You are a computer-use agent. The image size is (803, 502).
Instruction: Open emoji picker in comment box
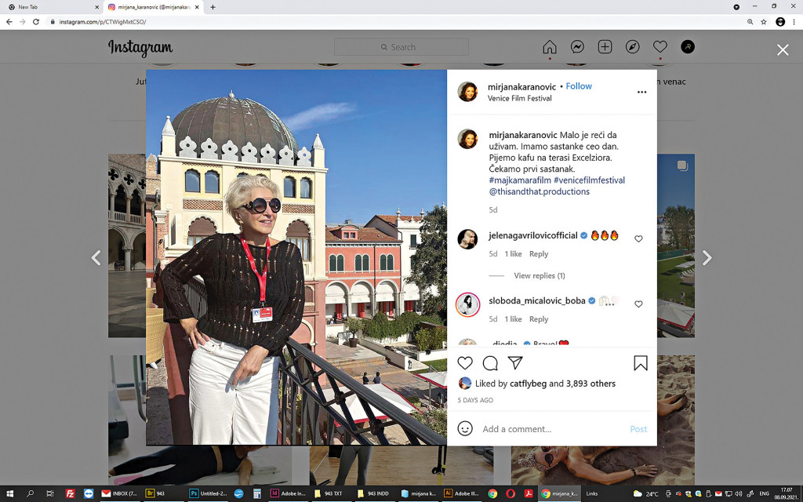point(465,429)
